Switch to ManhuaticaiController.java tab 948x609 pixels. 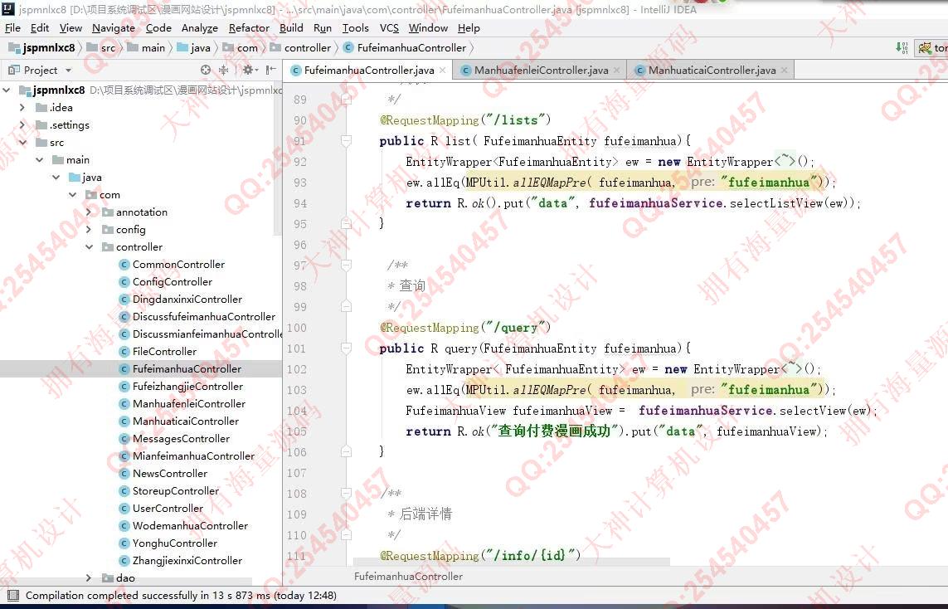click(x=712, y=71)
